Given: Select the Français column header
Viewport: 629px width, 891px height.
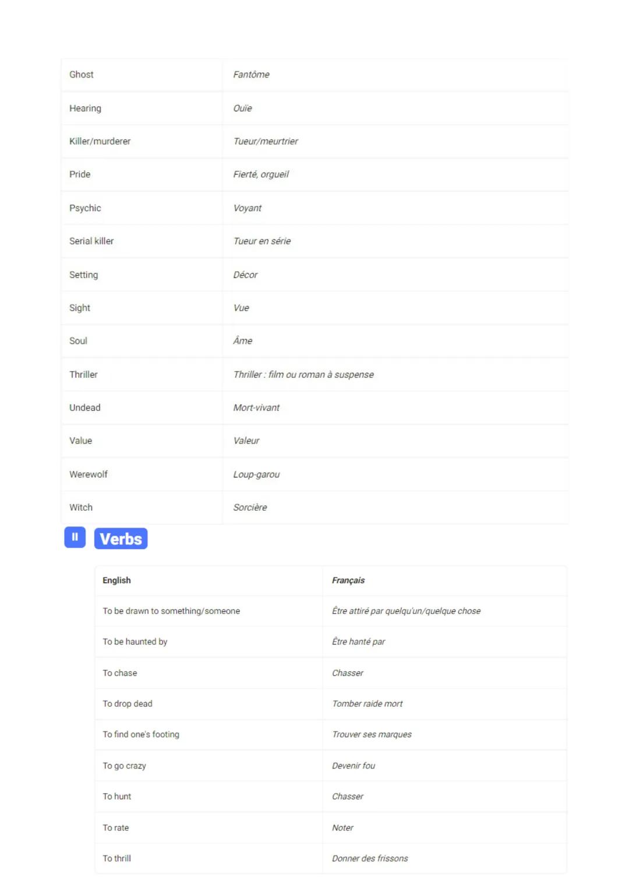Looking at the screenshot, I should [348, 580].
